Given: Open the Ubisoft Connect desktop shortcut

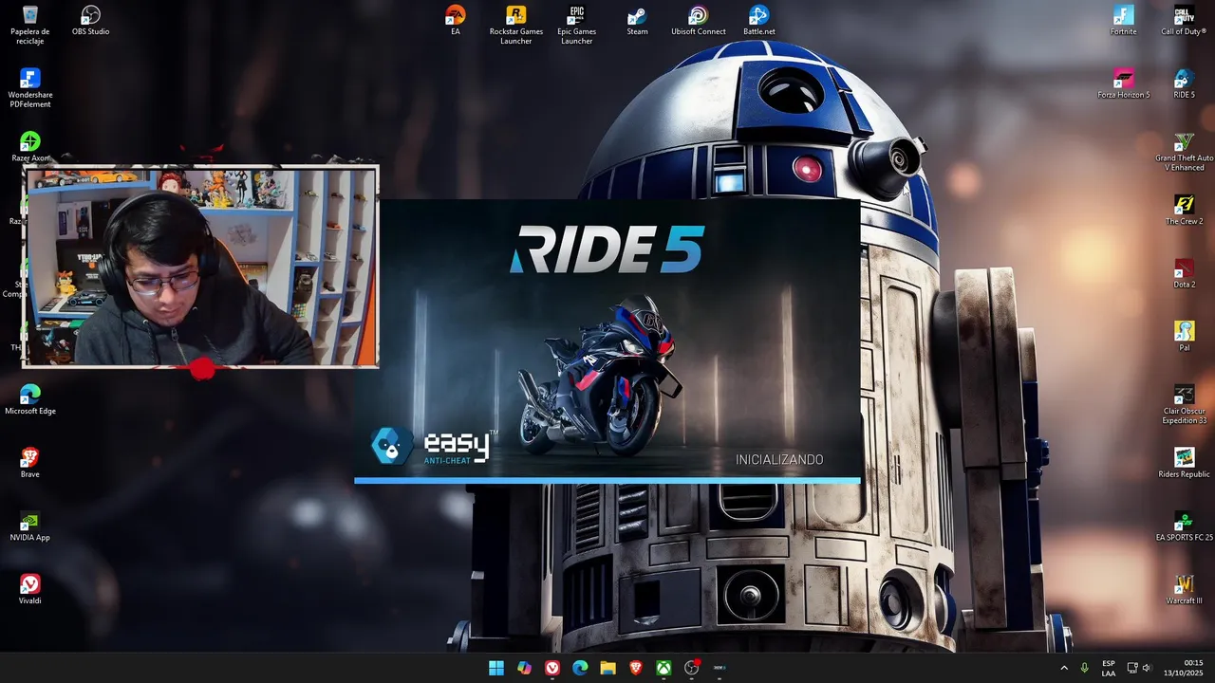Looking at the screenshot, I should pos(699,21).
